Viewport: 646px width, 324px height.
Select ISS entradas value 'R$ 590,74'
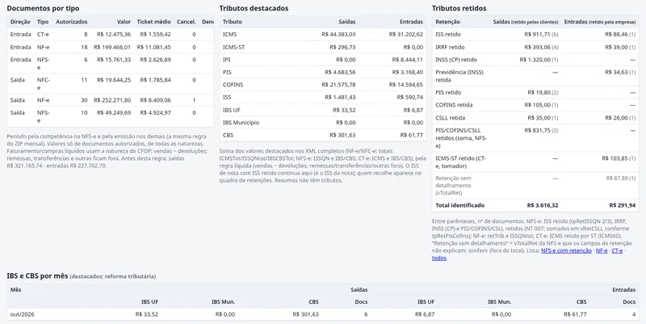point(410,97)
